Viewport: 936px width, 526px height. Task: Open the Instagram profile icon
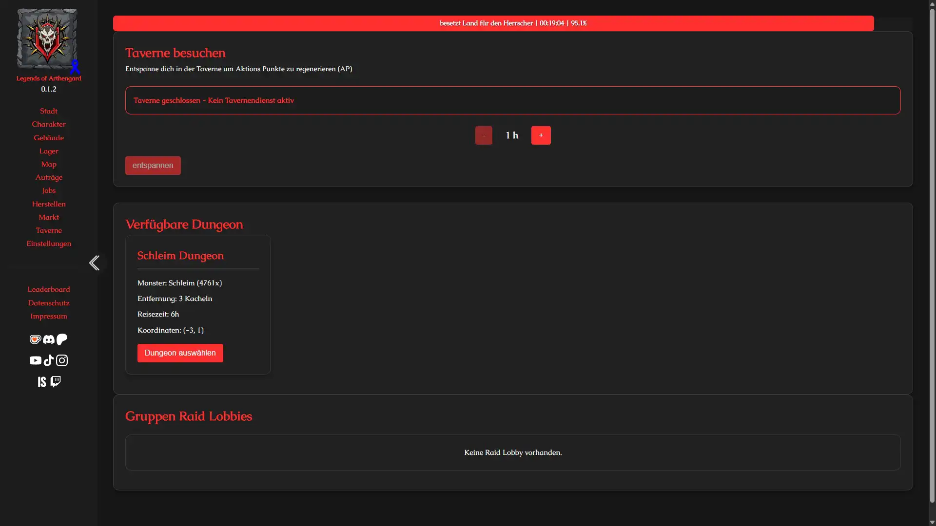(x=61, y=360)
